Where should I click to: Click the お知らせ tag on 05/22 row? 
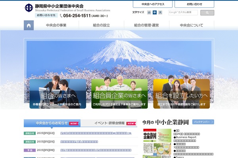click(30, 134)
